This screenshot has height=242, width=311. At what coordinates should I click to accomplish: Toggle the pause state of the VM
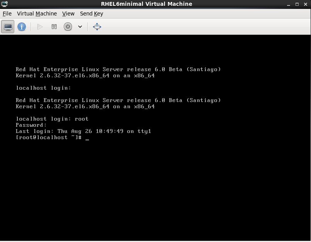click(54, 26)
